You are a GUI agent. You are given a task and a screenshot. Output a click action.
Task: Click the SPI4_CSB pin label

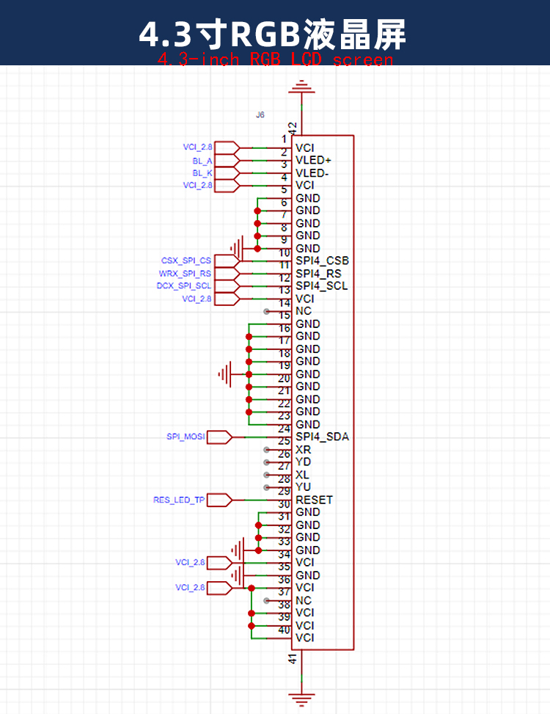[322, 261]
